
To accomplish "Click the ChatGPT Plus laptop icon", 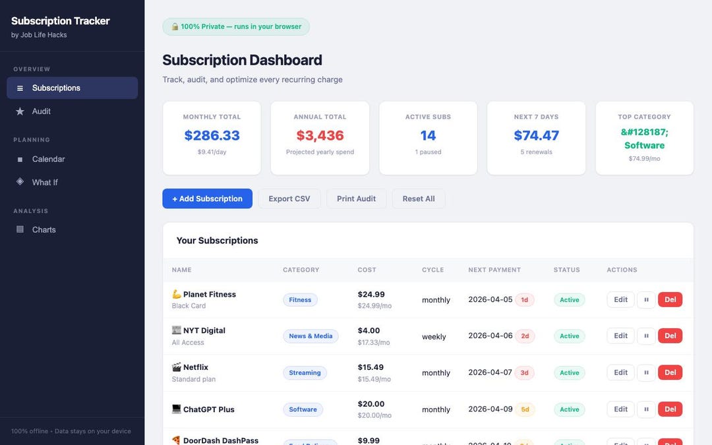I will pos(177,409).
